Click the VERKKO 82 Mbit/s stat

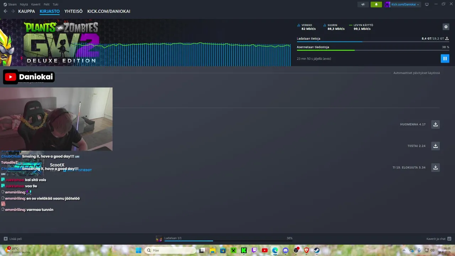pyautogui.click(x=306, y=27)
